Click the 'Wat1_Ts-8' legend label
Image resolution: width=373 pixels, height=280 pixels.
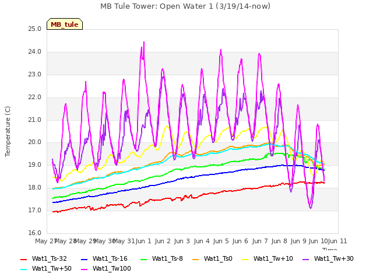click(x=167, y=258)
